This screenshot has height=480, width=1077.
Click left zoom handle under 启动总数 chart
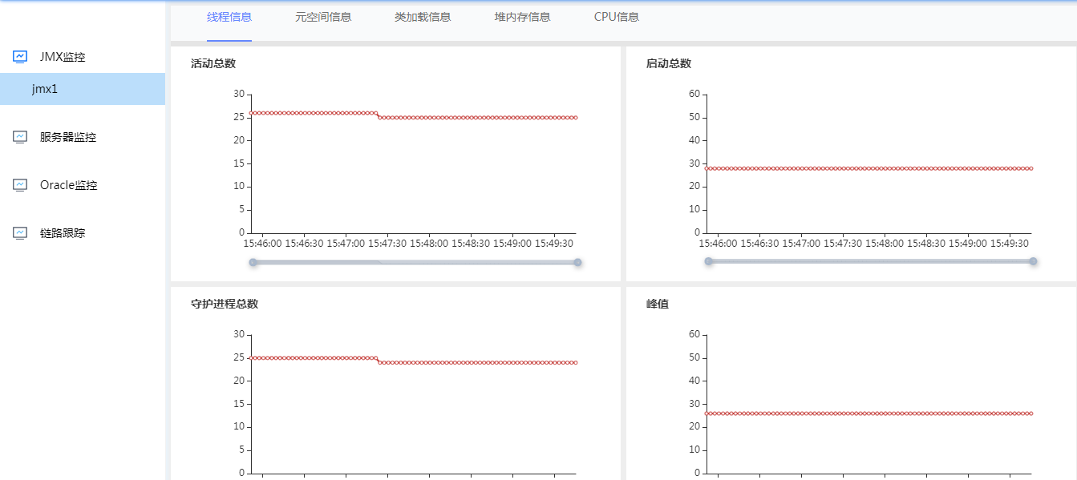(708, 261)
